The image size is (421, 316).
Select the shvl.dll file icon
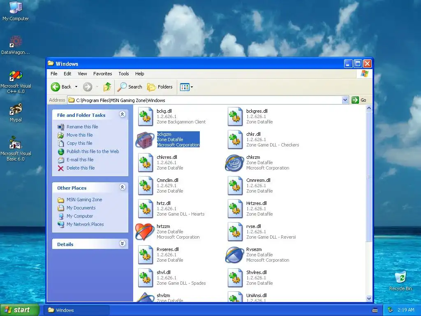(145, 278)
